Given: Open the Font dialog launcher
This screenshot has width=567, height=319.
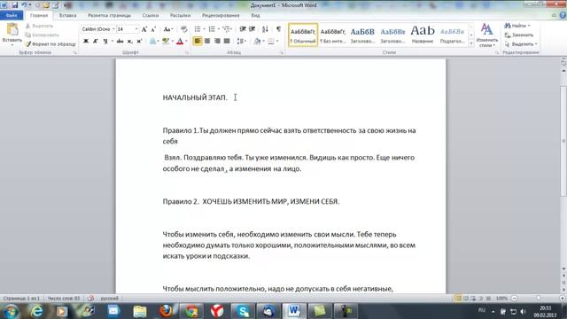Looking at the screenshot, I should coord(187,53).
